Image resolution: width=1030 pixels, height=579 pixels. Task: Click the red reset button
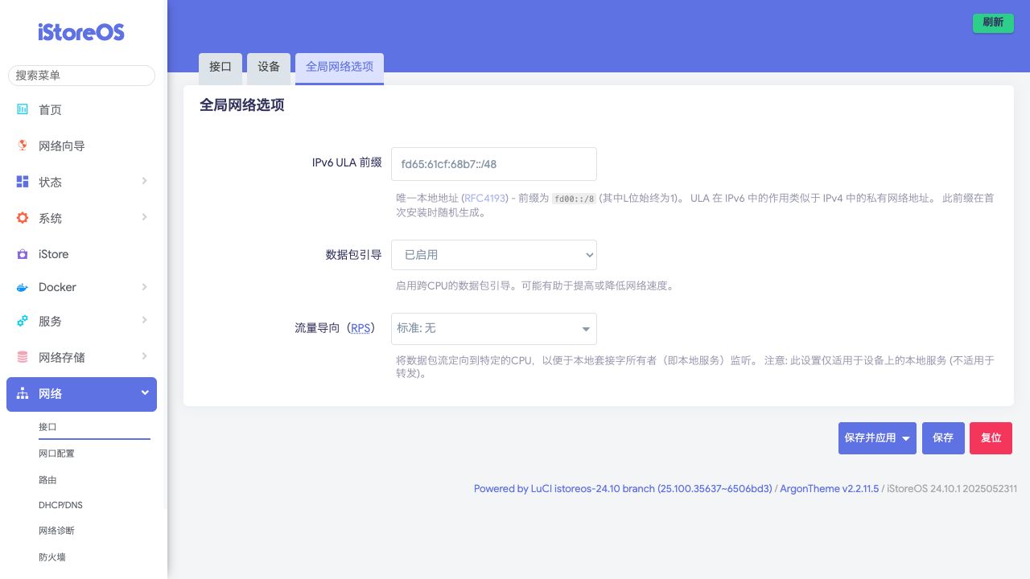pyautogui.click(x=991, y=438)
